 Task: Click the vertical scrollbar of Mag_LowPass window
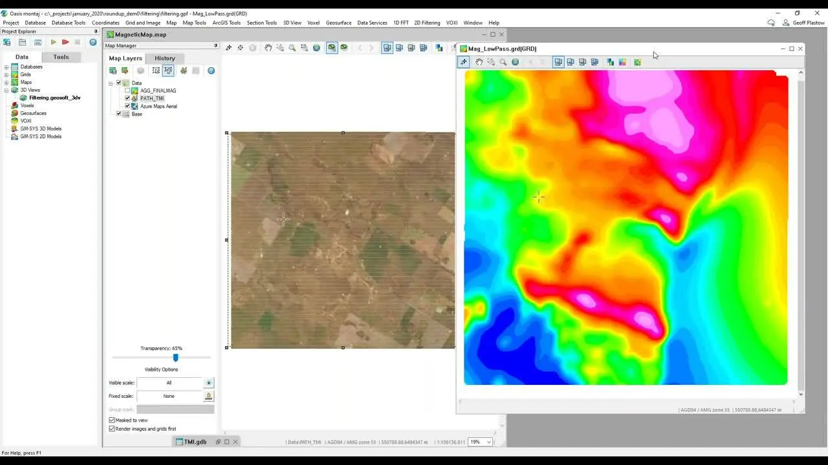click(801, 232)
